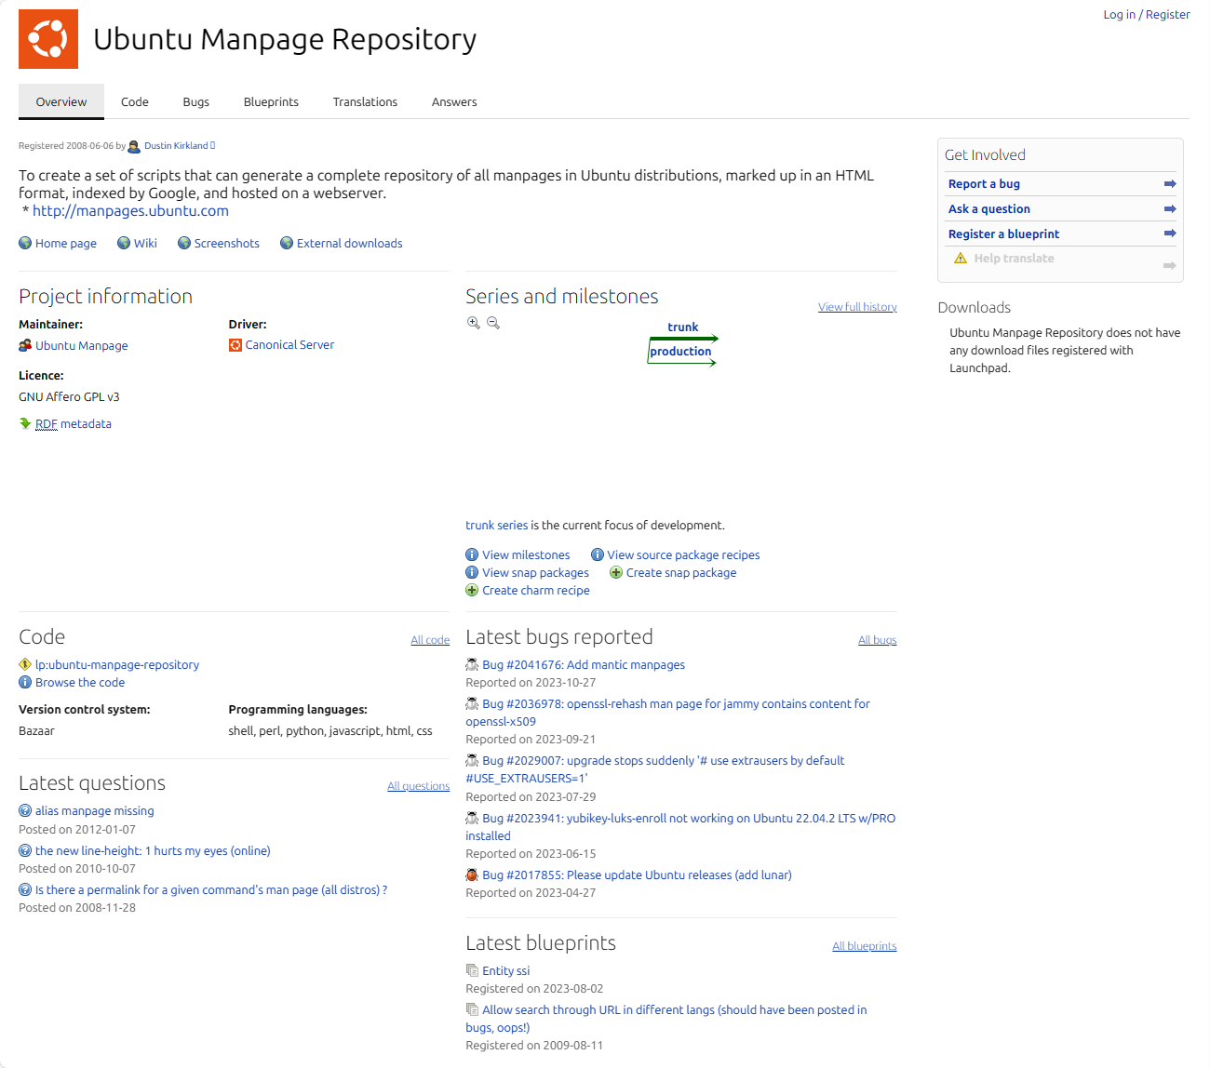Zoom in on the series timeline

pos(474,322)
